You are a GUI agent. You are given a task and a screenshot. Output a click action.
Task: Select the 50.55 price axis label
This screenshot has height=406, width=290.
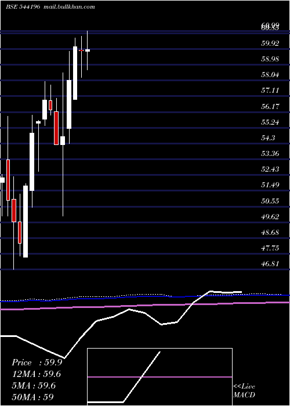pos(270,201)
